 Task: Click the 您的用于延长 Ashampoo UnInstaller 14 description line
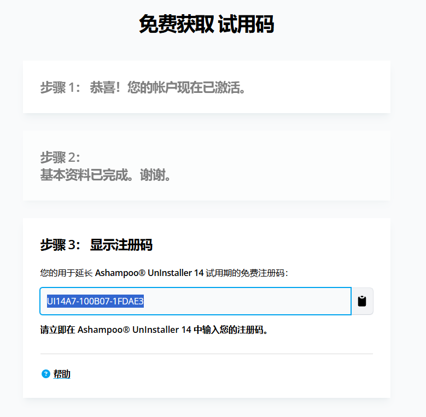pyautogui.click(x=164, y=273)
